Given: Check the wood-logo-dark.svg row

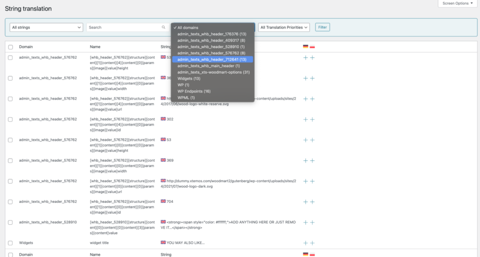Looking at the screenshot, I should pos(10,181).
